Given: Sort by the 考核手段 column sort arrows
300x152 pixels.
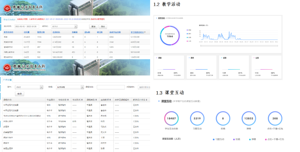Looking at the screenshot, I should 68,100.
